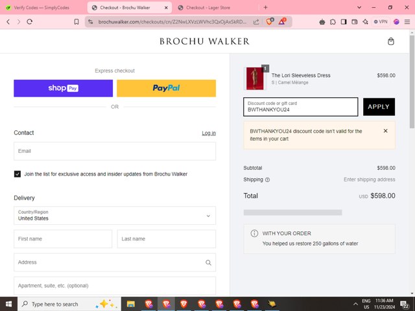Click the Lori Sleeveless Dress thumbnail
The width and height of the screenshot is (415, 311).
[x=255, y=78]
